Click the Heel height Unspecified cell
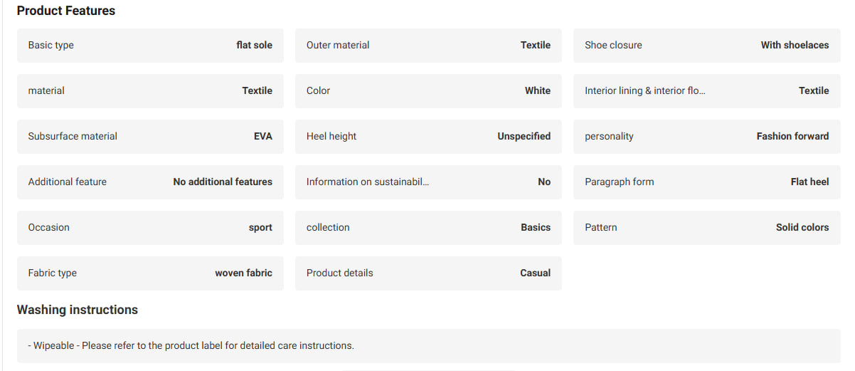Image resolution: width=855 pixels, height=371 pixels. [428, 136]
